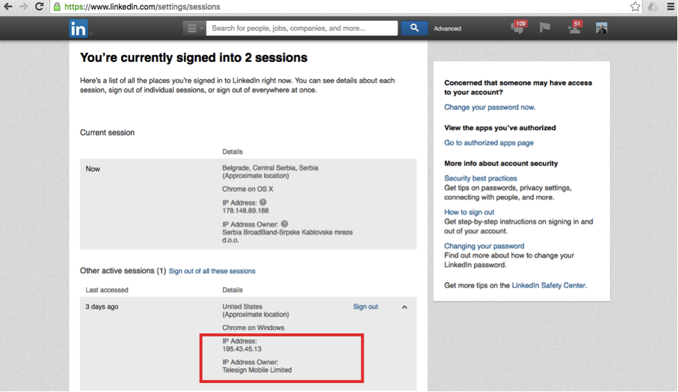The height and width of the screenshot is (392, 678).
Task: Click the Telesign Mobile Limited owner text
Action: pos(257,370)
